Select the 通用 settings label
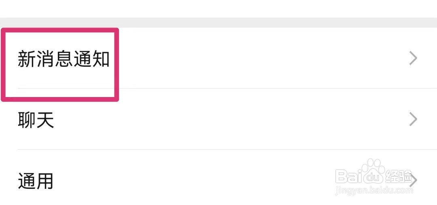The height and width of the screenshot is (205, 437). [x=36, y=181]
